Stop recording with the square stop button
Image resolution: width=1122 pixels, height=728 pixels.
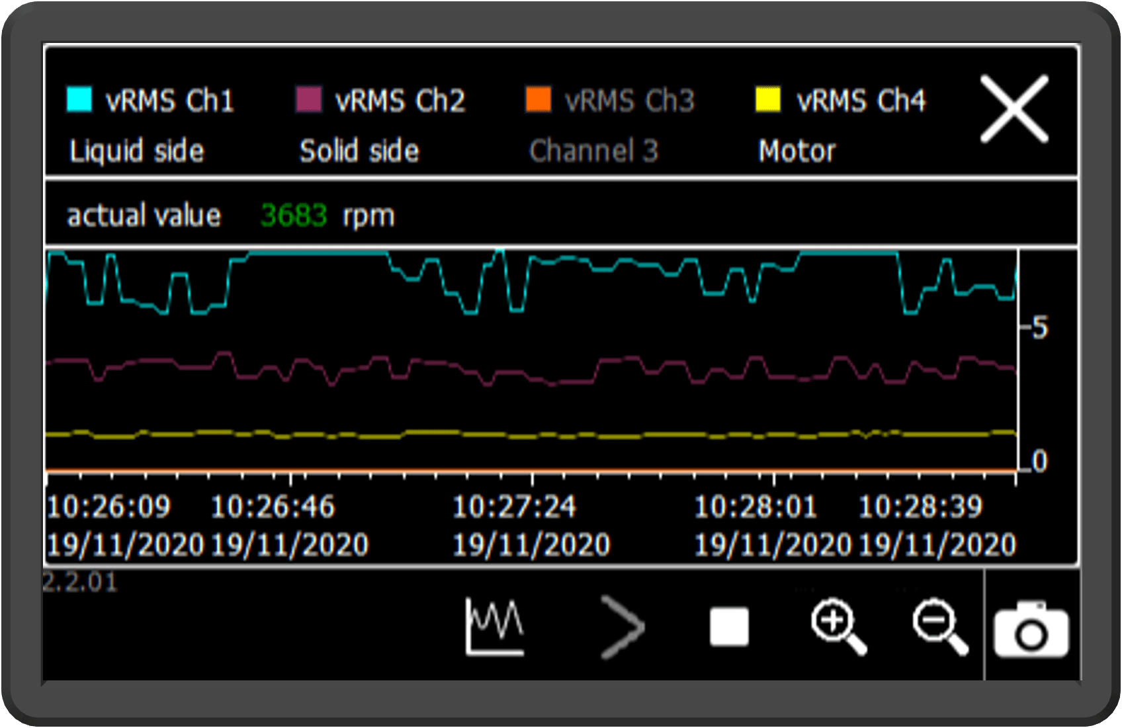(729, 626)
